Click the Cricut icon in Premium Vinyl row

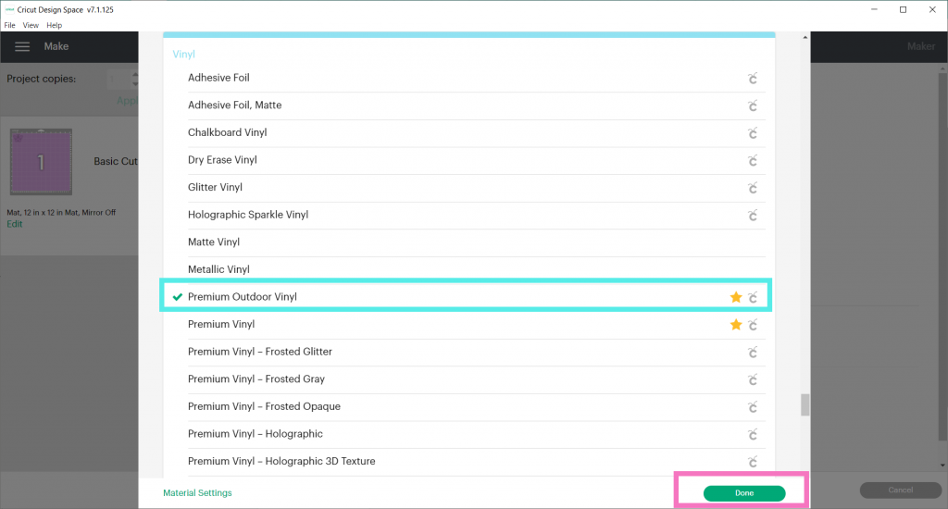pos(752,325)
